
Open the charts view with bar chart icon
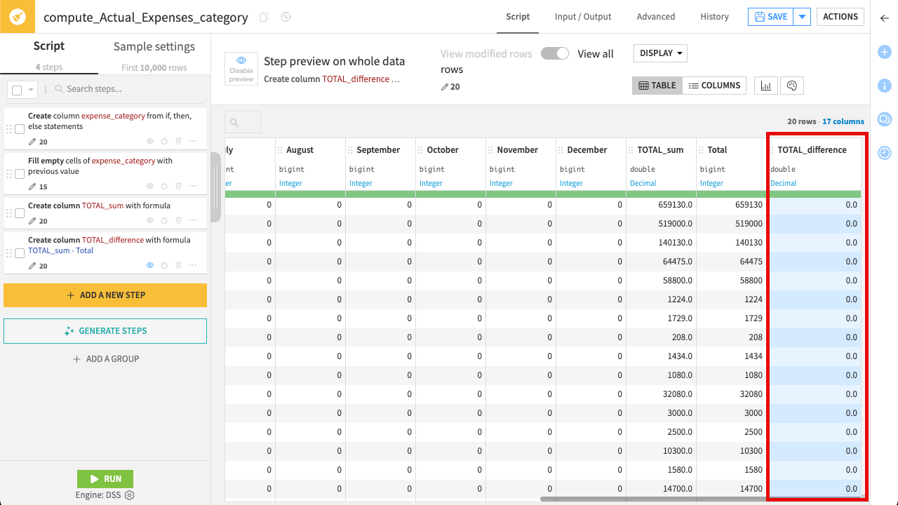click(x=765, y=85)
